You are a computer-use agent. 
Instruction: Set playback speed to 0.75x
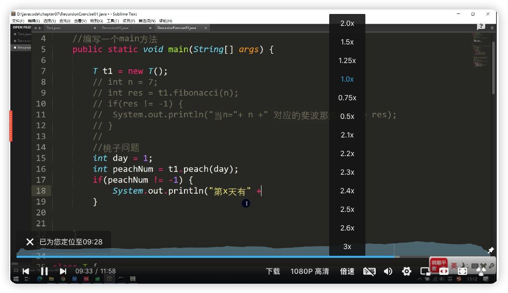pyautogui.click(x=347, y=98)
